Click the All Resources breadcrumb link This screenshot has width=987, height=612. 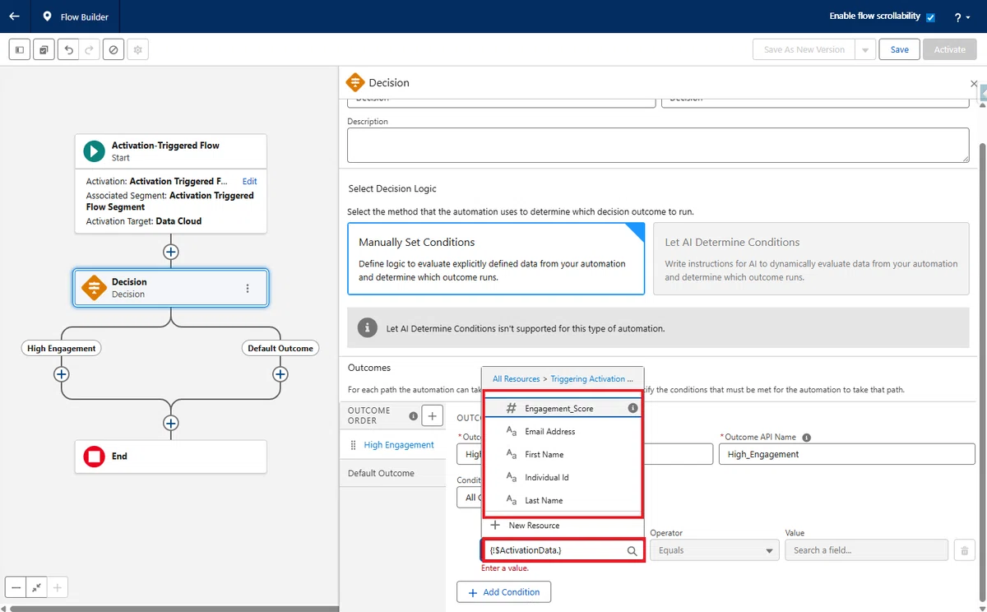[x=516, y=379]
